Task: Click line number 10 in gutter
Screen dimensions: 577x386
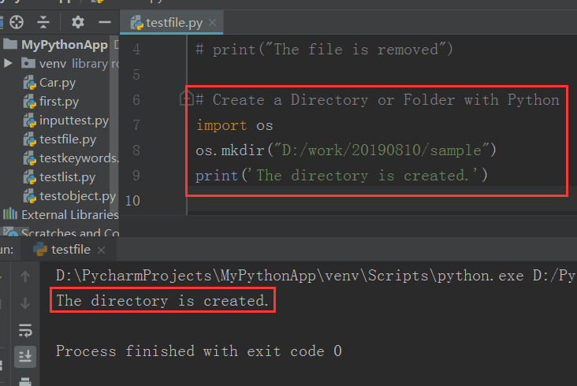Action: [x=132, y=201]
